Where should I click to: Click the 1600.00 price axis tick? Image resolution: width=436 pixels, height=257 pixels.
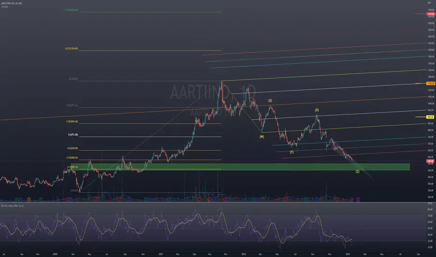tap(431, 23)
